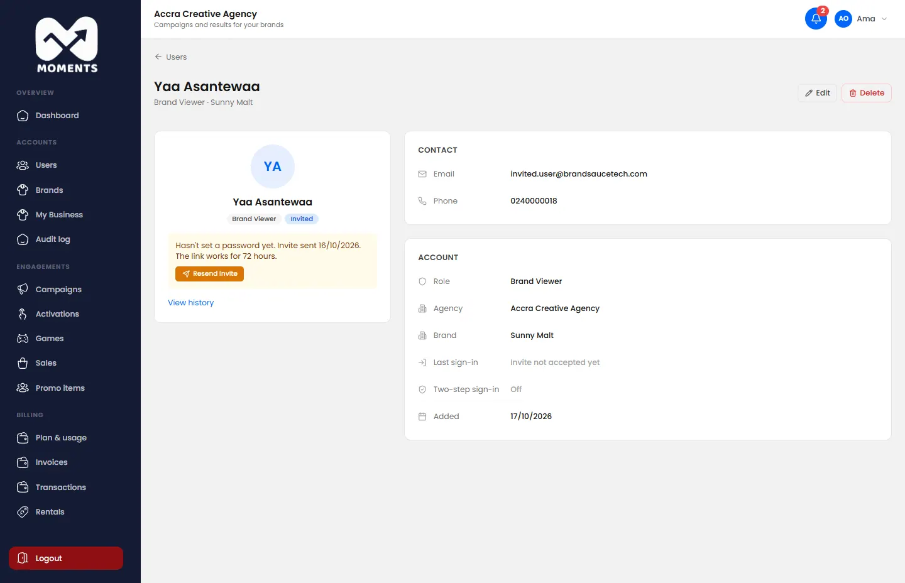Click the Added date 17/10/2026
905x583 pixels.
click(x=531, y=417)
